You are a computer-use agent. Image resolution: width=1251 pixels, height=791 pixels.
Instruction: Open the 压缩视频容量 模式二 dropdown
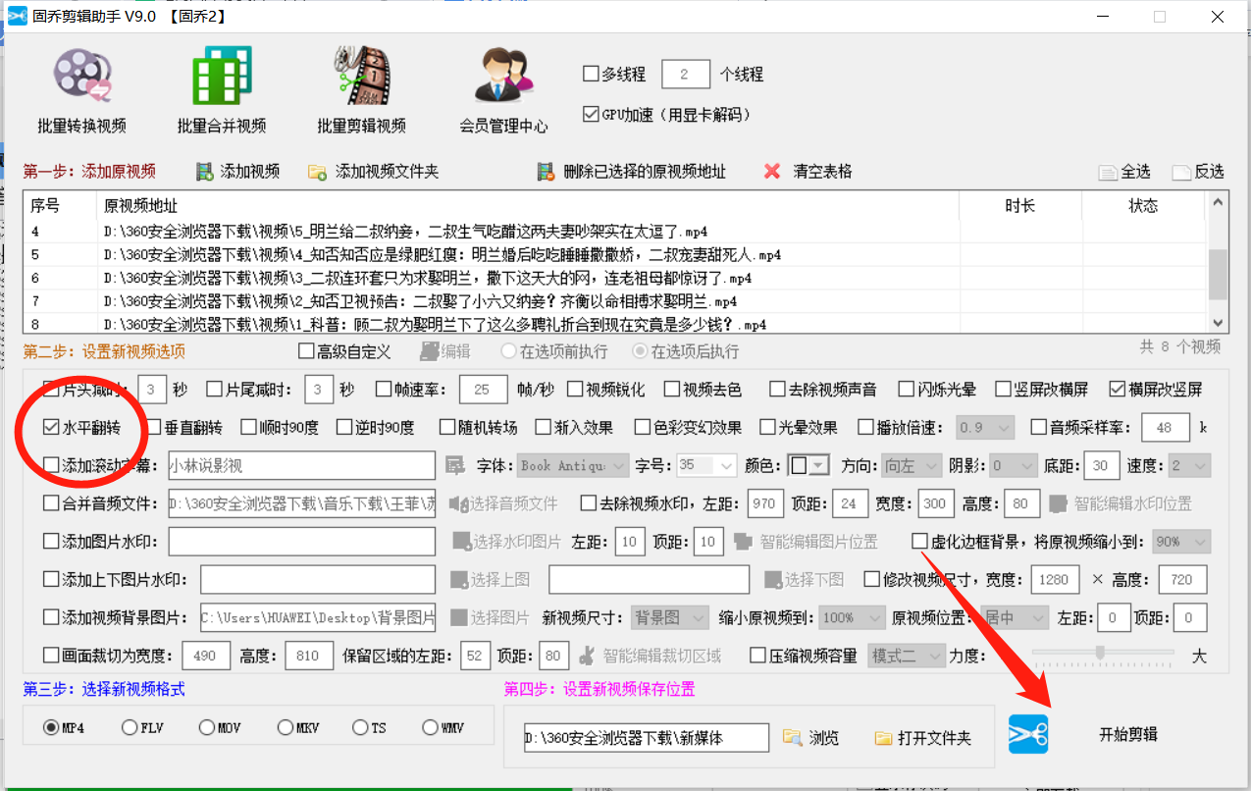[x=907, y=656]
